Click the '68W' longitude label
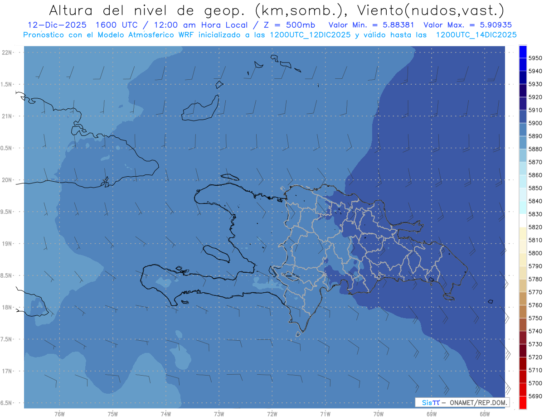 pos(485,414)
